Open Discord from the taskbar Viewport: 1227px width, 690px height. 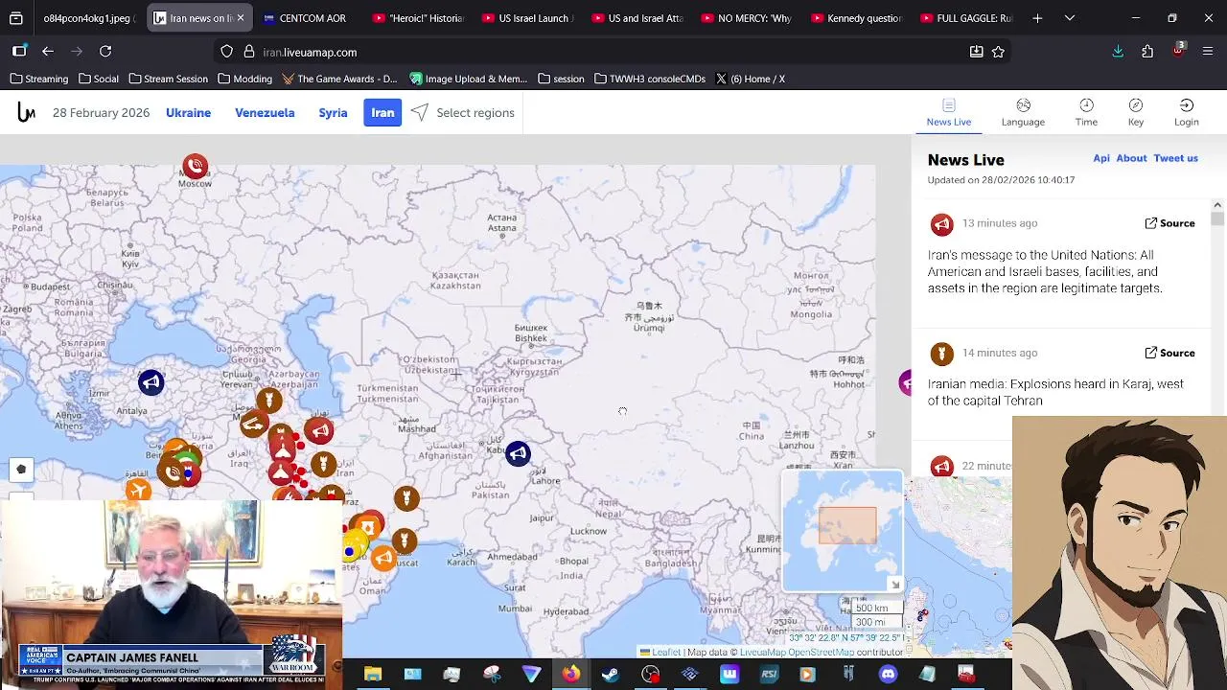888,674
